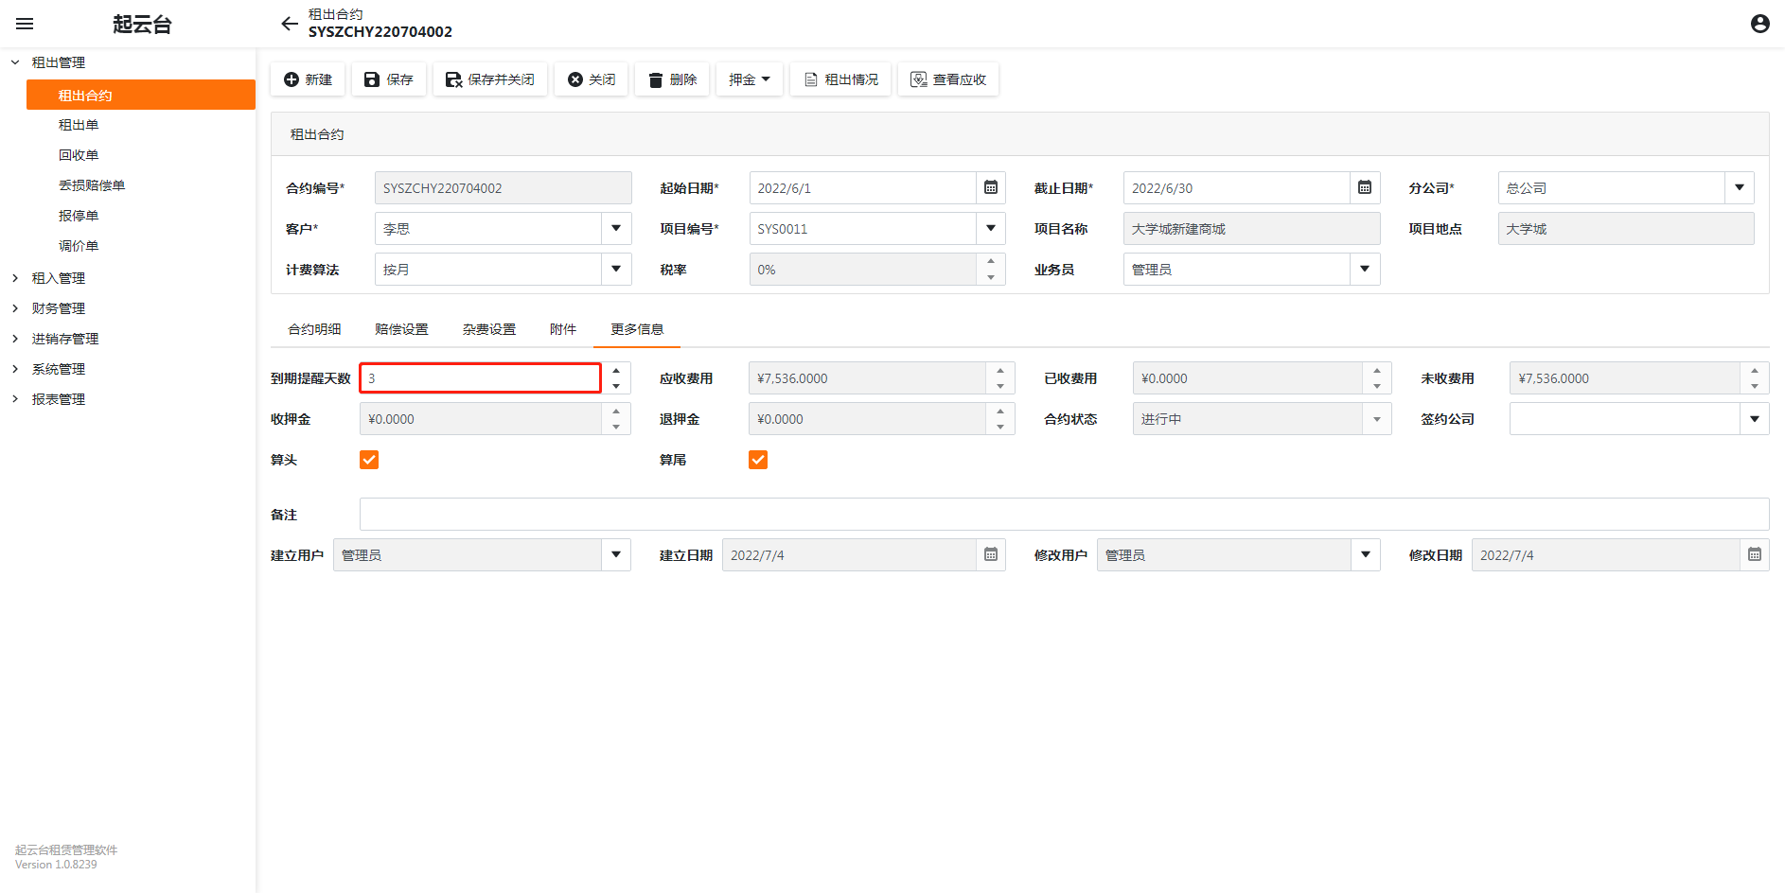
Task: Decrease 税率 with down arrow
Action: tap(991, 277)
